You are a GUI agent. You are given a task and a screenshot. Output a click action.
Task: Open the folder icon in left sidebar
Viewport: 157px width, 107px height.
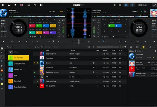(x=2, y=84)
